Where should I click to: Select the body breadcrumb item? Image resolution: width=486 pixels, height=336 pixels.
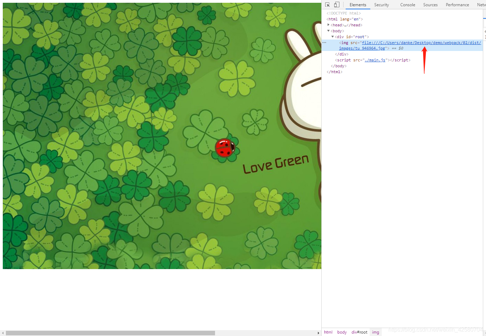click(342, 332)
